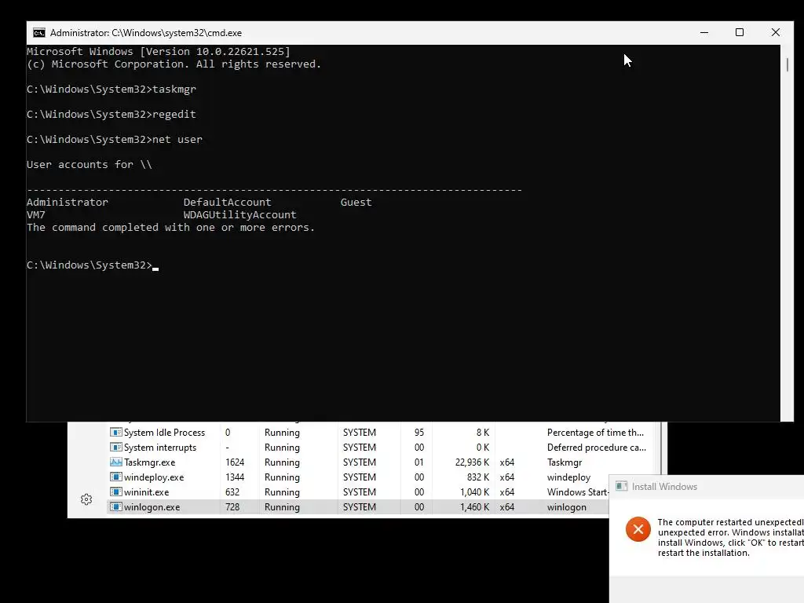Maximize the cmd.exe window
This screenshot has height=603, width=804.
(x=740, y=33)
